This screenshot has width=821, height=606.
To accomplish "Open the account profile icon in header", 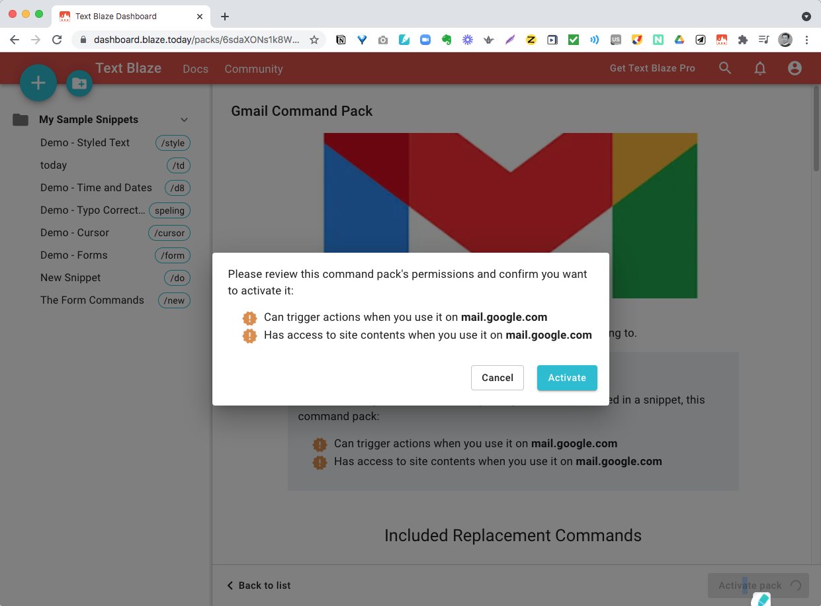I will pyautogui.click(x=795, y=68).
